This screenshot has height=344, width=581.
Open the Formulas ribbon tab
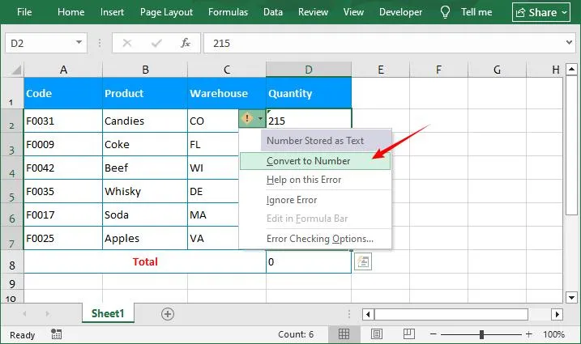pos(228,12)
